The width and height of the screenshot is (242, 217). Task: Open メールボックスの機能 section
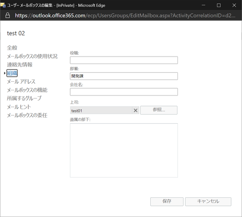27,90
